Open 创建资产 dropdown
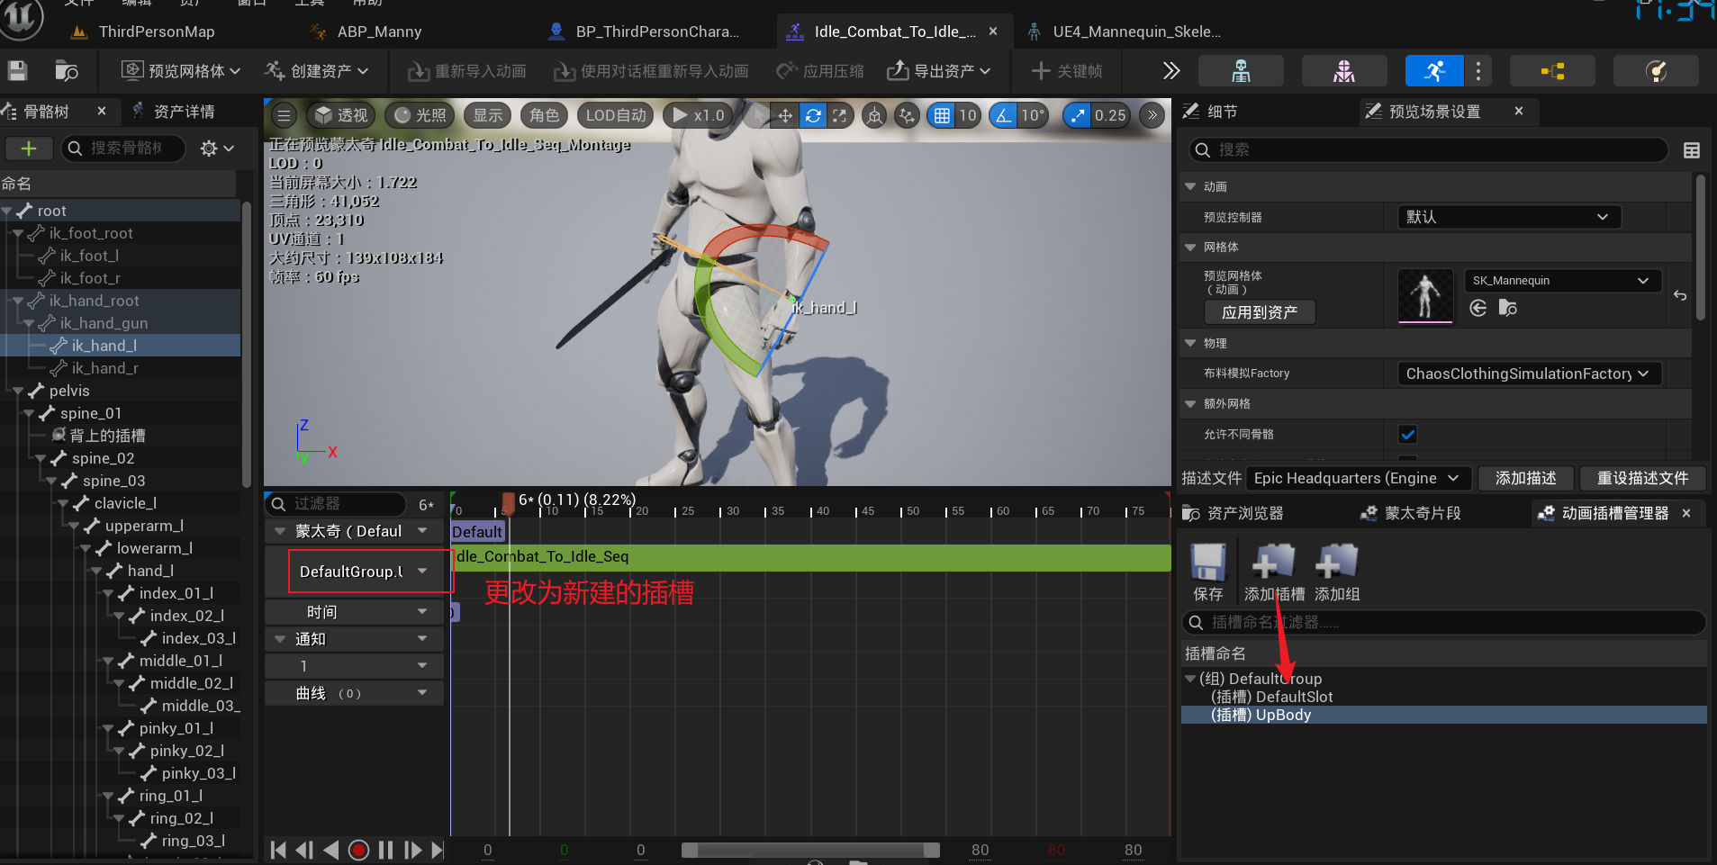Viewport: 1717px width, 865px height. (x=316, y=71)
